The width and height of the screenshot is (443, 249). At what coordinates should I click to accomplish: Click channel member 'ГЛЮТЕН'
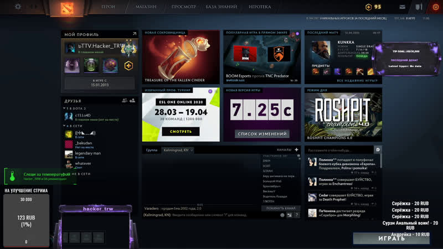[269, 201]
